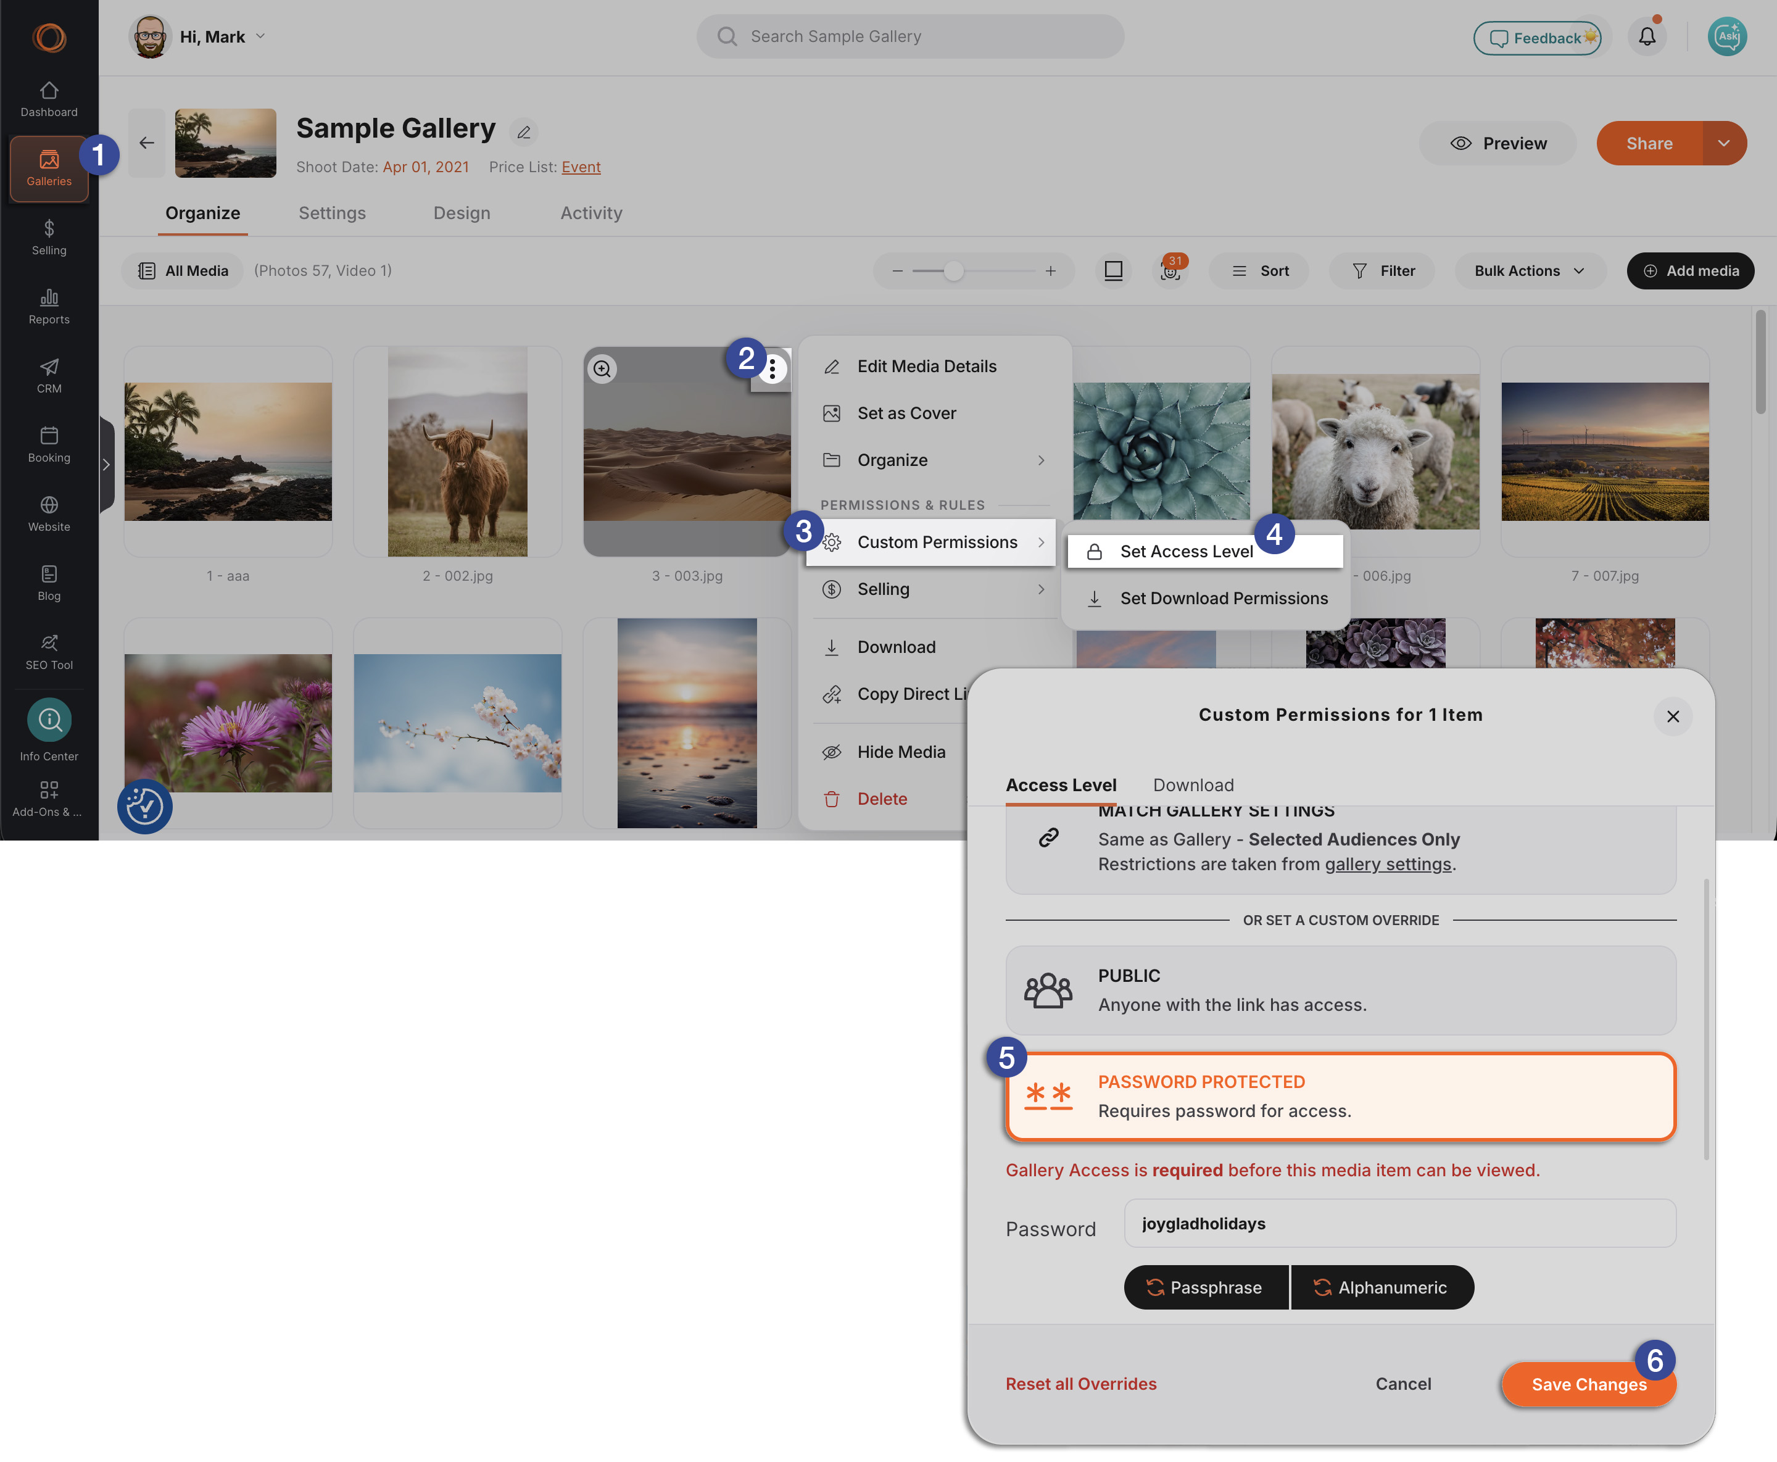
Task: Click the thumbnail size slider handle
Action: tap(953, 271)
